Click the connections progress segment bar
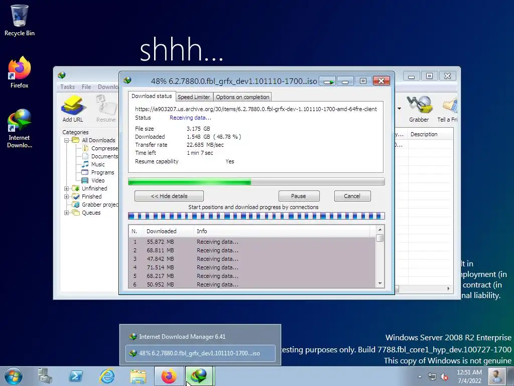 [256, 216]
